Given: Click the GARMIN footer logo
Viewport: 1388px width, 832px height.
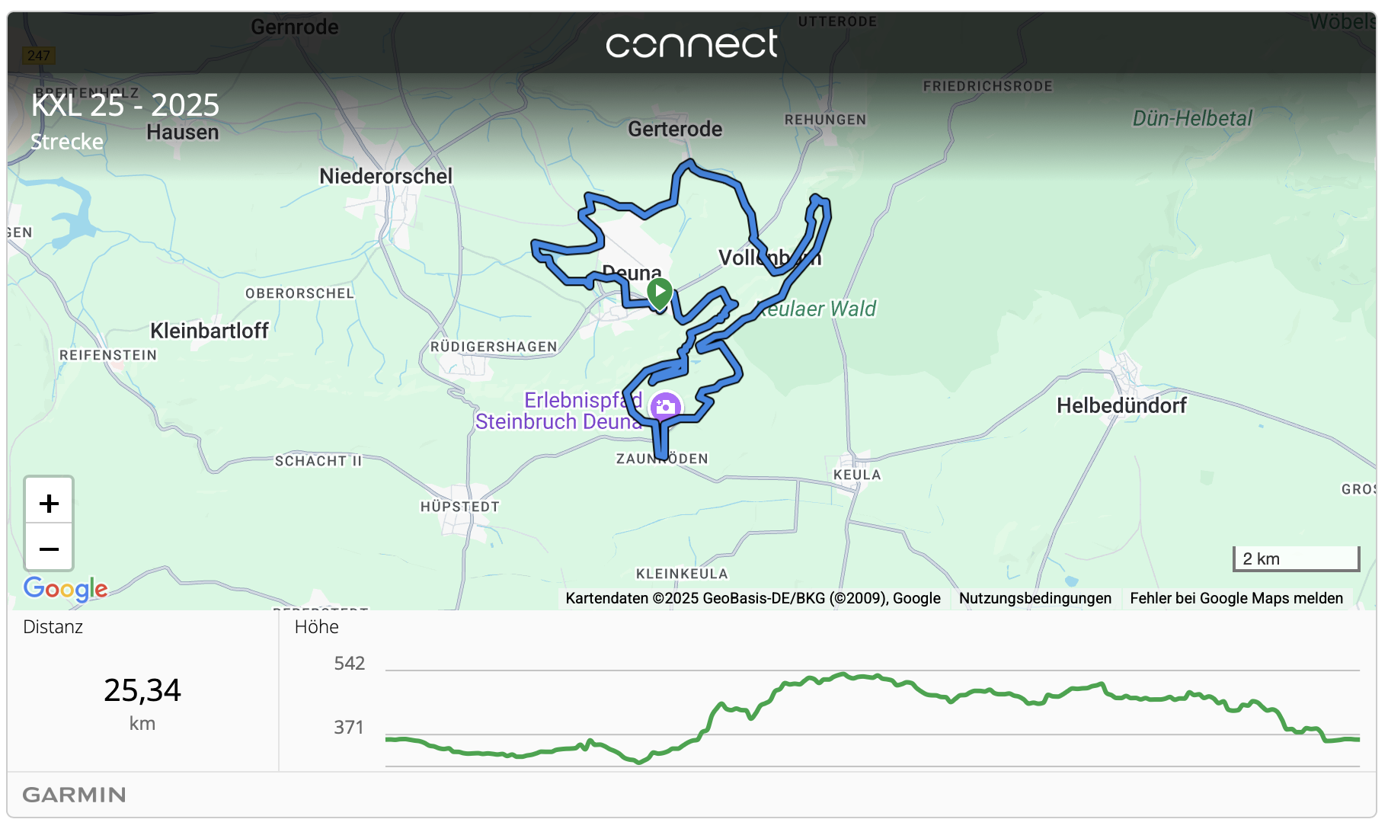Looking at the screenshot, I should click(x=74, y=795).
